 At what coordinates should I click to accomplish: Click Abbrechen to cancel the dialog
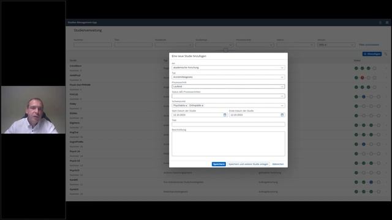point(278,164)
